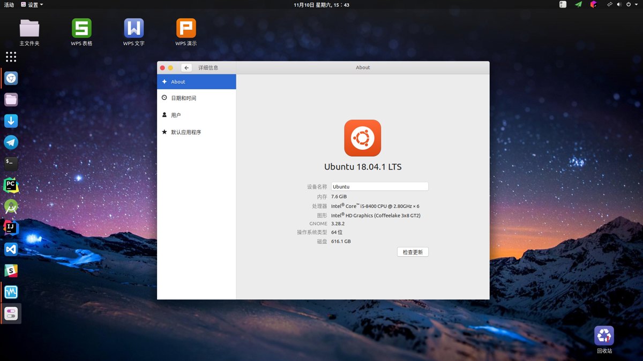This screenshot has height=361, width=643.
Task: Click the OS type value '64 位'
Action: pos(337,233)
